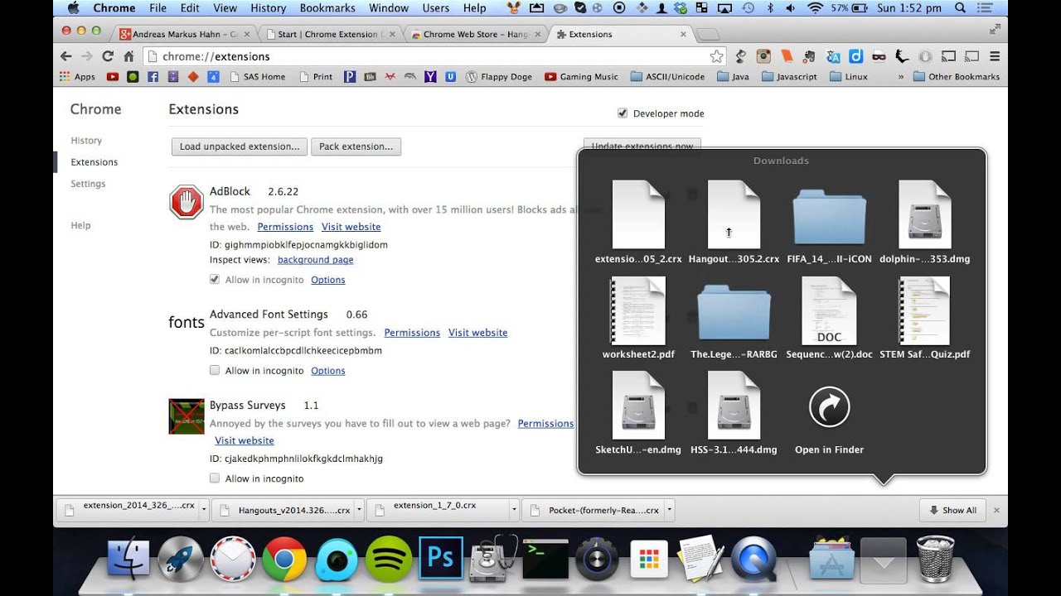Launch Spotify from the Dock

tap(388, 559)
